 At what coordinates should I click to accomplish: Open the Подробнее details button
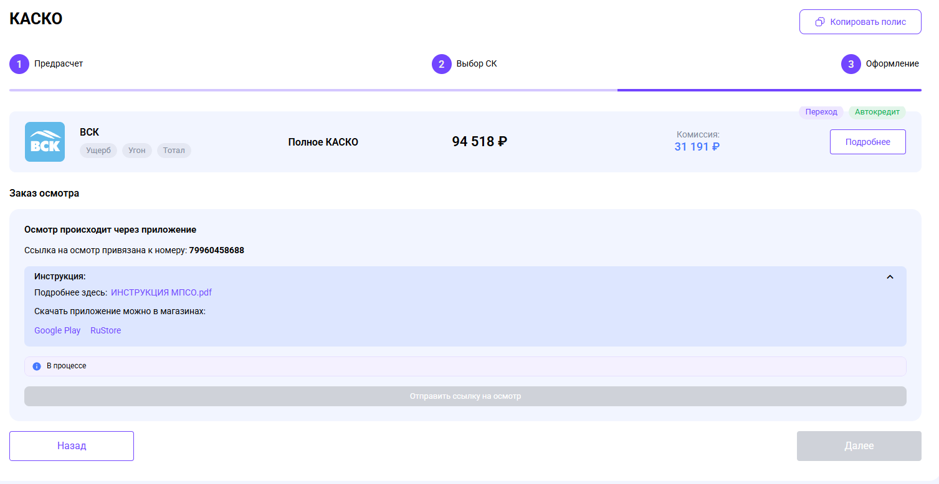(868, 142)
